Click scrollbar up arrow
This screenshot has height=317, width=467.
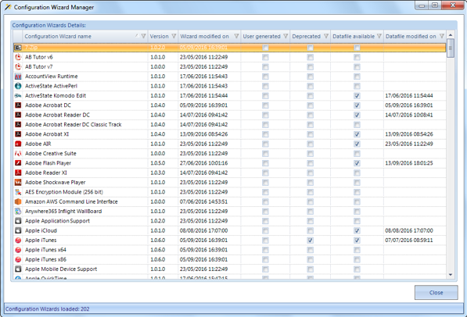[x=451, y=35]
